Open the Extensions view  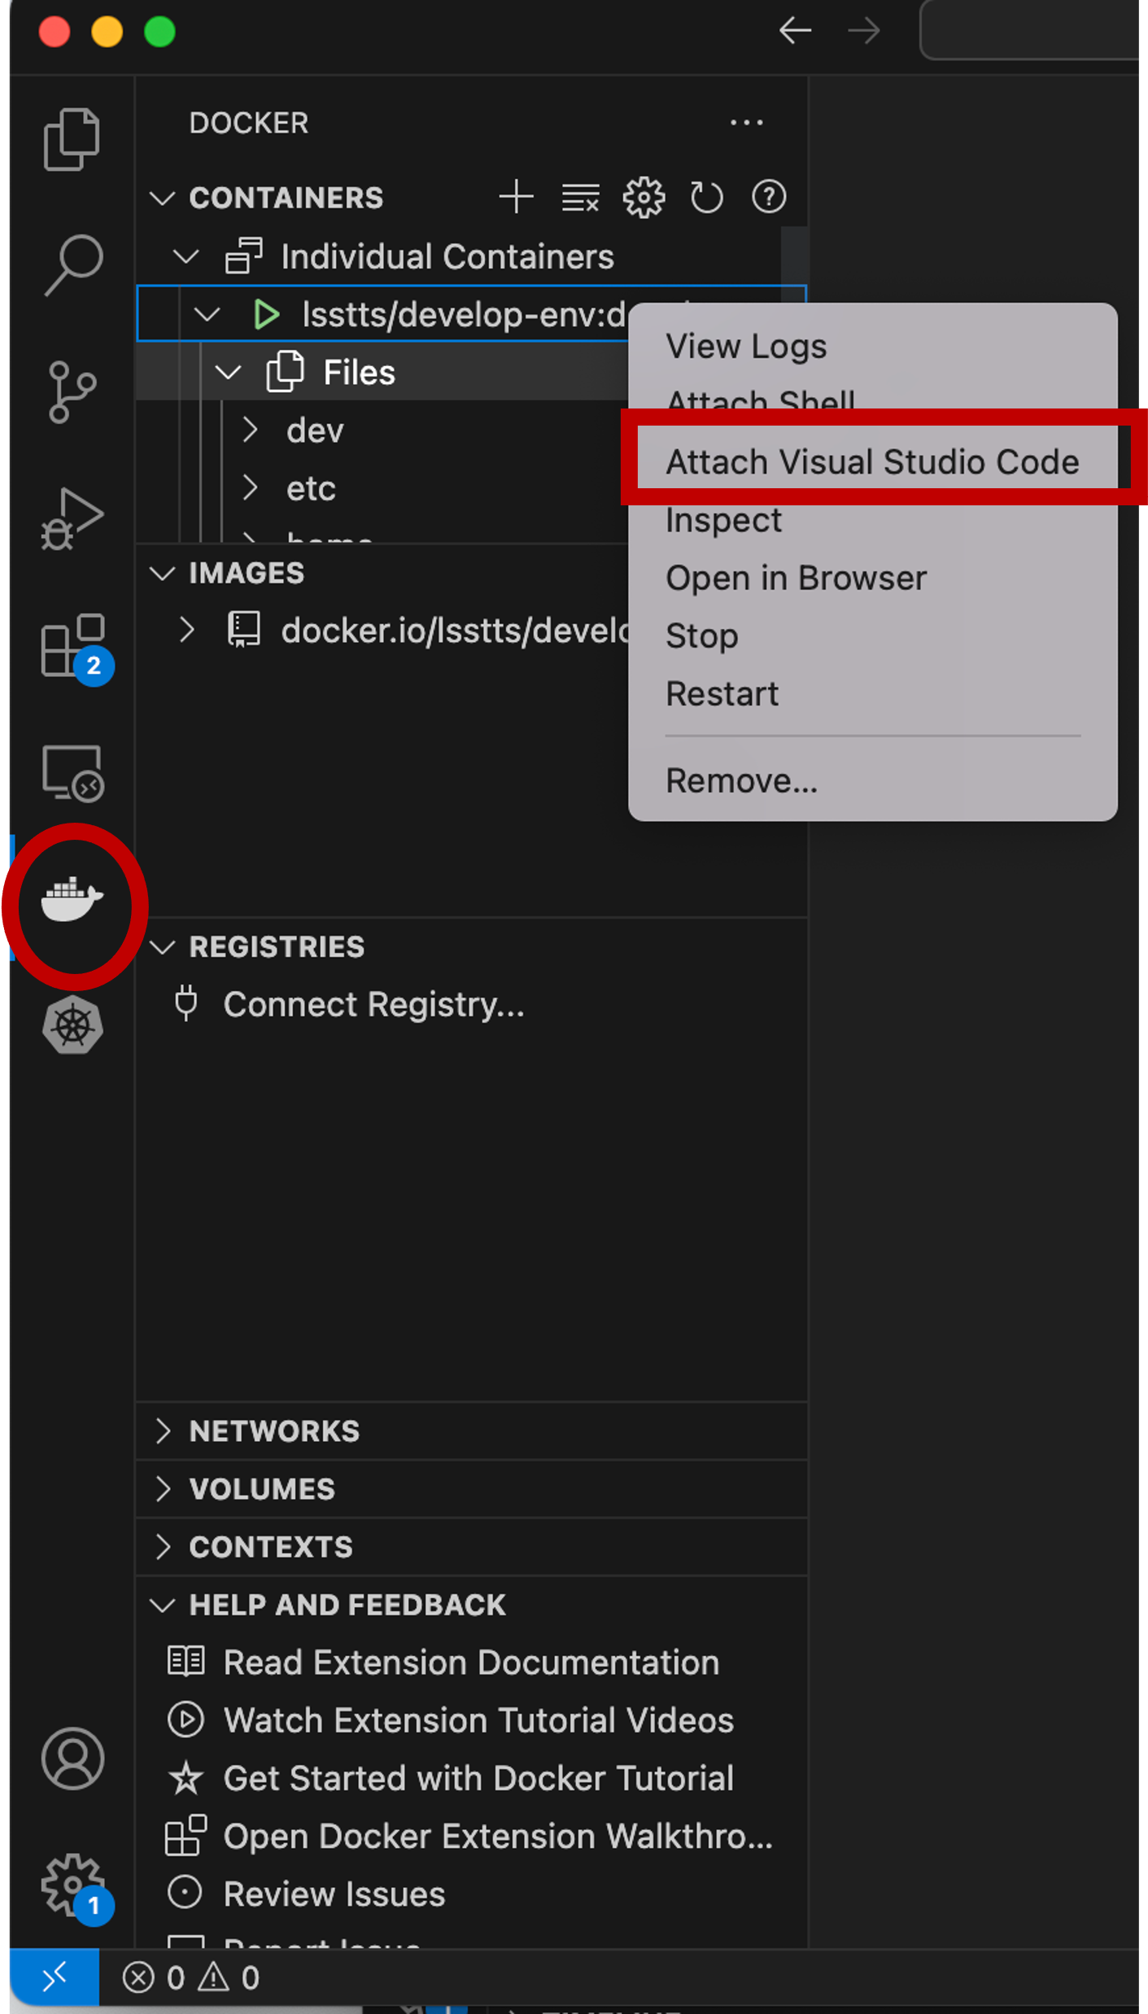pos(73,646)
